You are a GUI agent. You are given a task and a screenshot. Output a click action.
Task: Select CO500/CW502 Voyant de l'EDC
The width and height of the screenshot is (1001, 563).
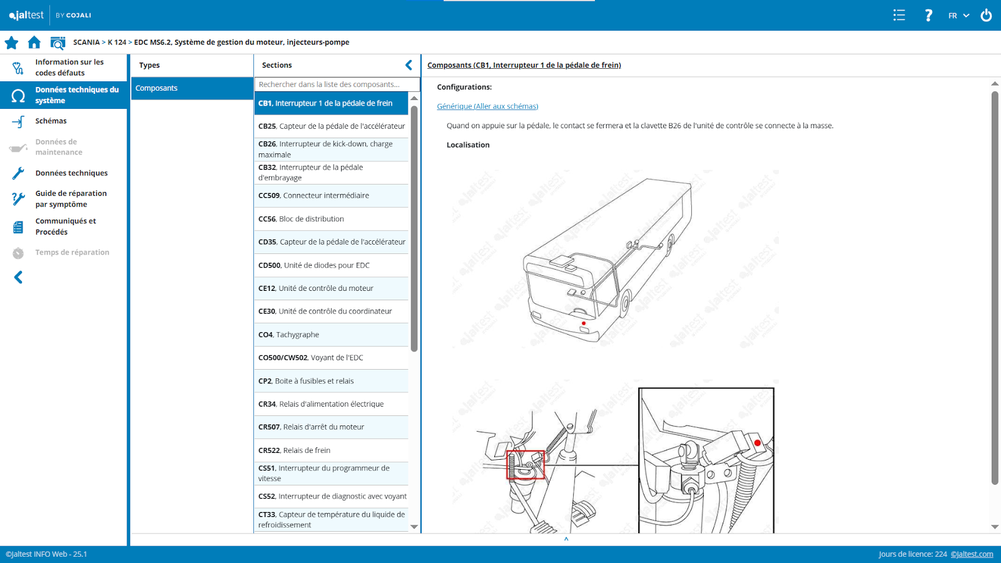[x=332, y=358]
